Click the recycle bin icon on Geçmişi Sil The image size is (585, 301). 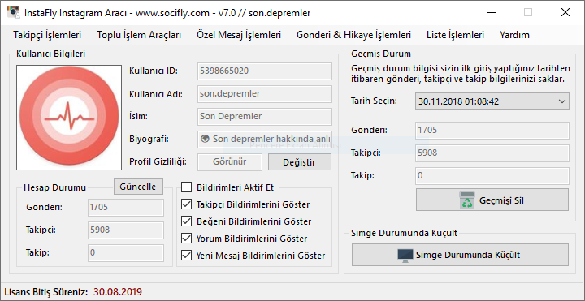[466, 200]
